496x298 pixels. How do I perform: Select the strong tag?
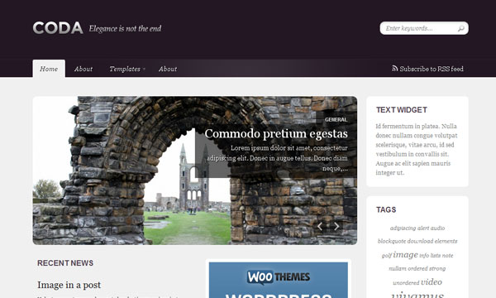pos(436,268)
